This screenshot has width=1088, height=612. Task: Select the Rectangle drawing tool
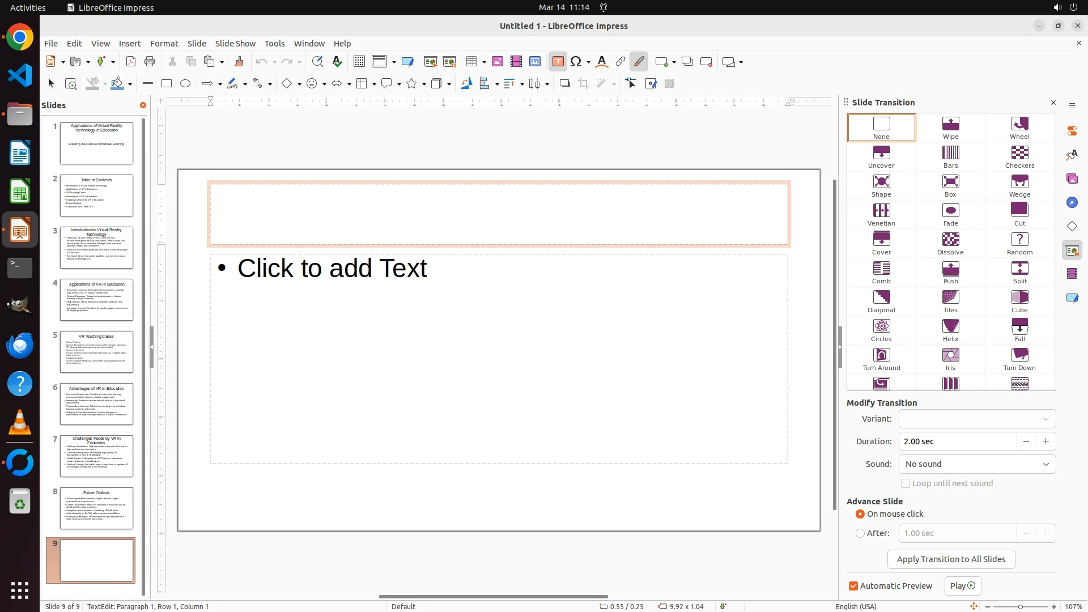pos(167,84)
